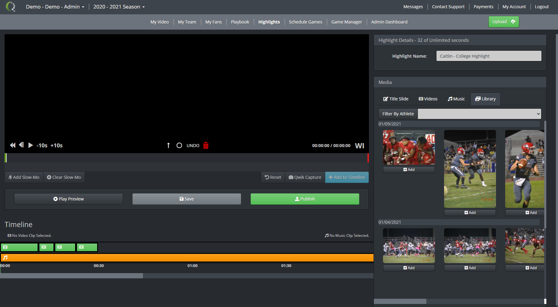
Task: Select the Clear Slow-Mo tool
Action: point(64,177)
